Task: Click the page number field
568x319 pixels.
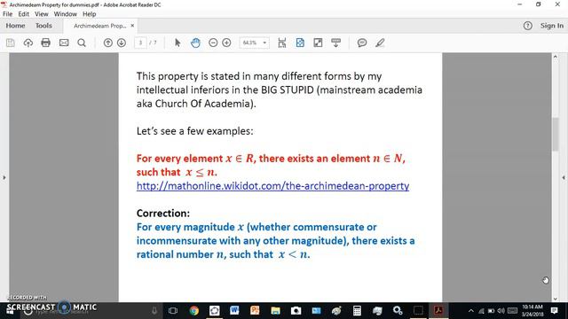Action: (x=140, y=43)
